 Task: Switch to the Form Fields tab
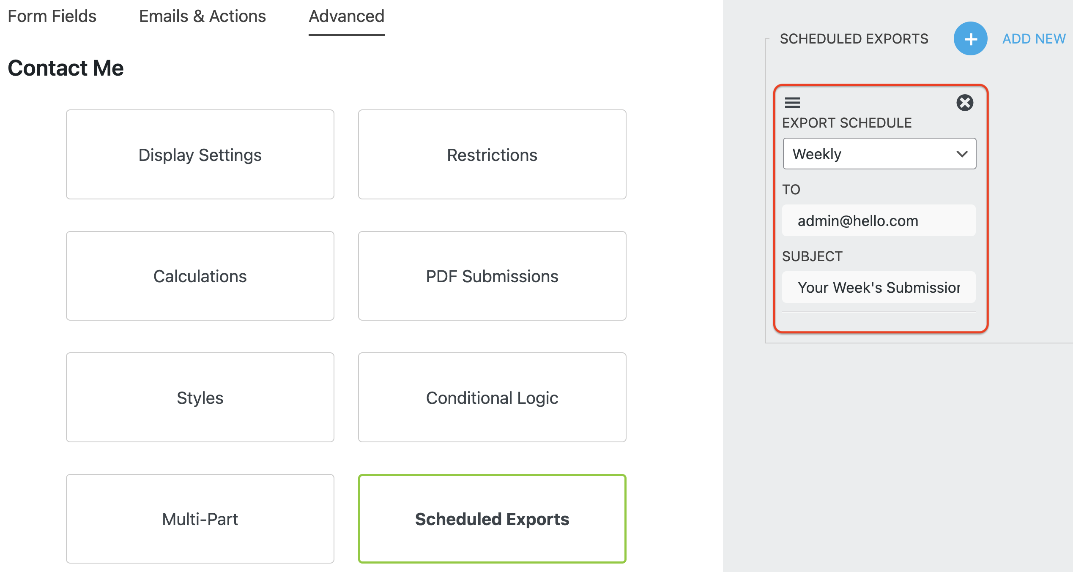point(52,16)
